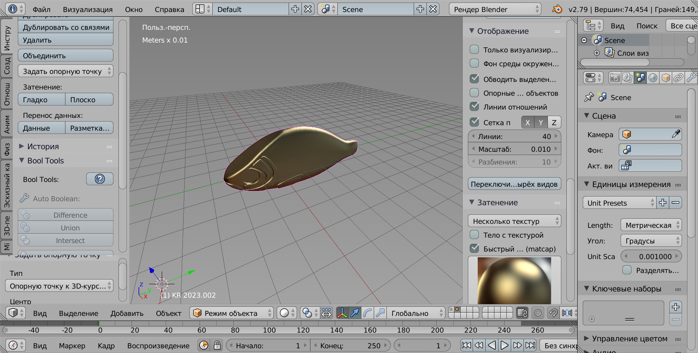Click the Bool Tools help question icon
698x353 pixels.
[100, 179]
